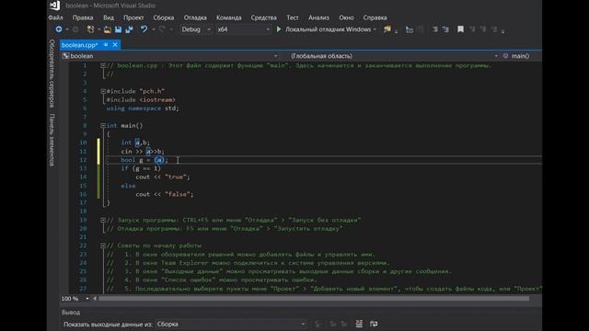
Task: Open the Команда menu
Action: 229,17
